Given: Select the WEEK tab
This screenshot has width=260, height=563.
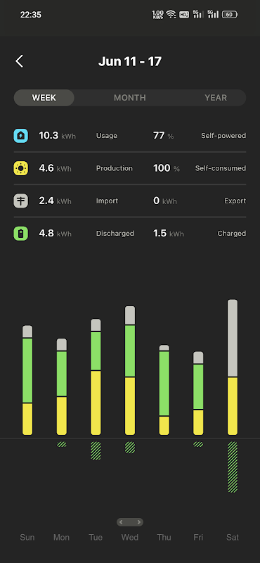Looking at the screenshot, I should click(44, 98).
